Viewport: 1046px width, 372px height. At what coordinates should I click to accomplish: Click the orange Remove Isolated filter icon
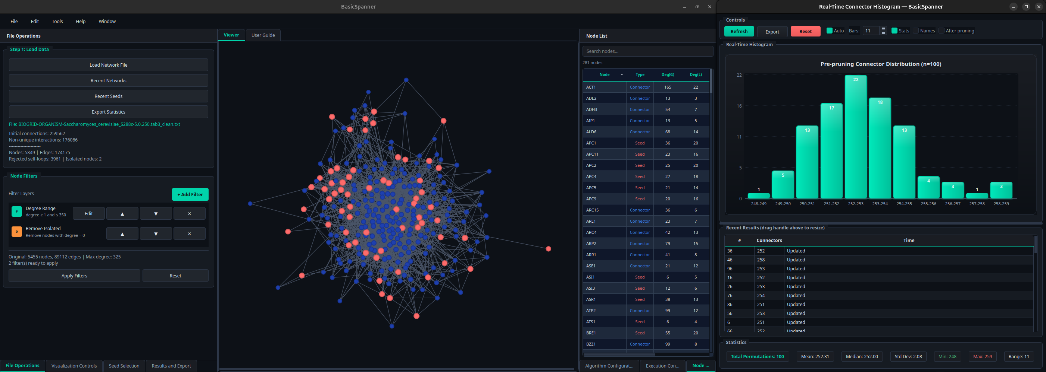point(17,232)
